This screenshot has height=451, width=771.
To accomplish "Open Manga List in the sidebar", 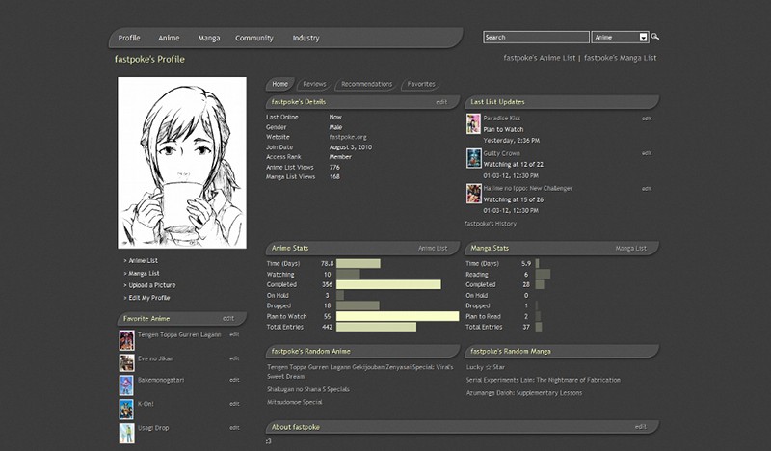I will [144, 273].
